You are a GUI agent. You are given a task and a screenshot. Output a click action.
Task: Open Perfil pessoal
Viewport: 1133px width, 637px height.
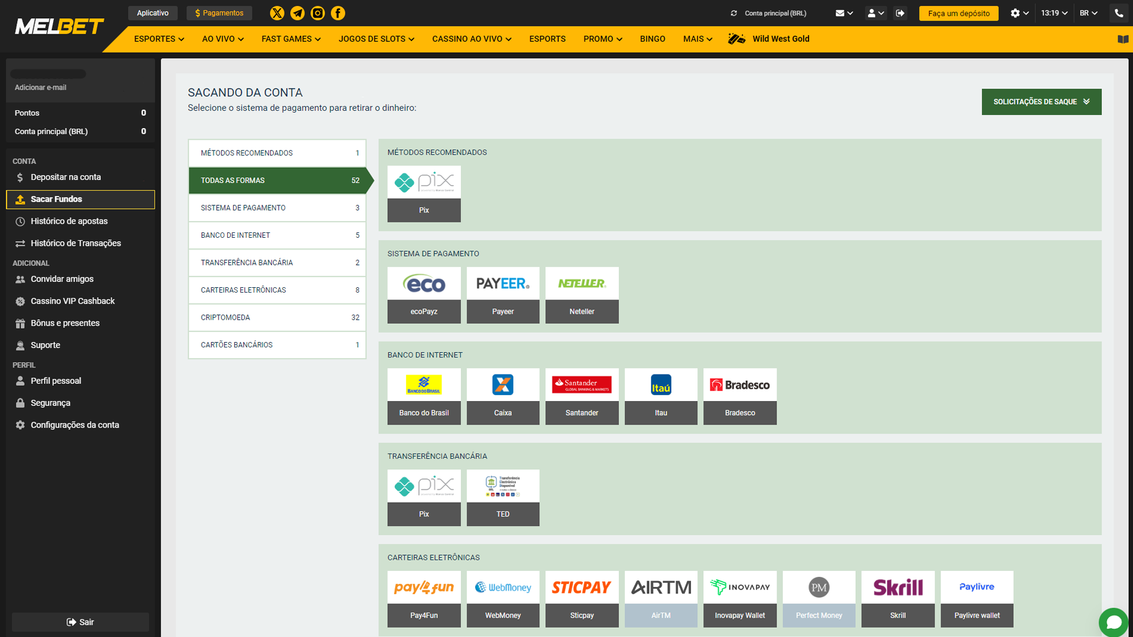[80, 381]
